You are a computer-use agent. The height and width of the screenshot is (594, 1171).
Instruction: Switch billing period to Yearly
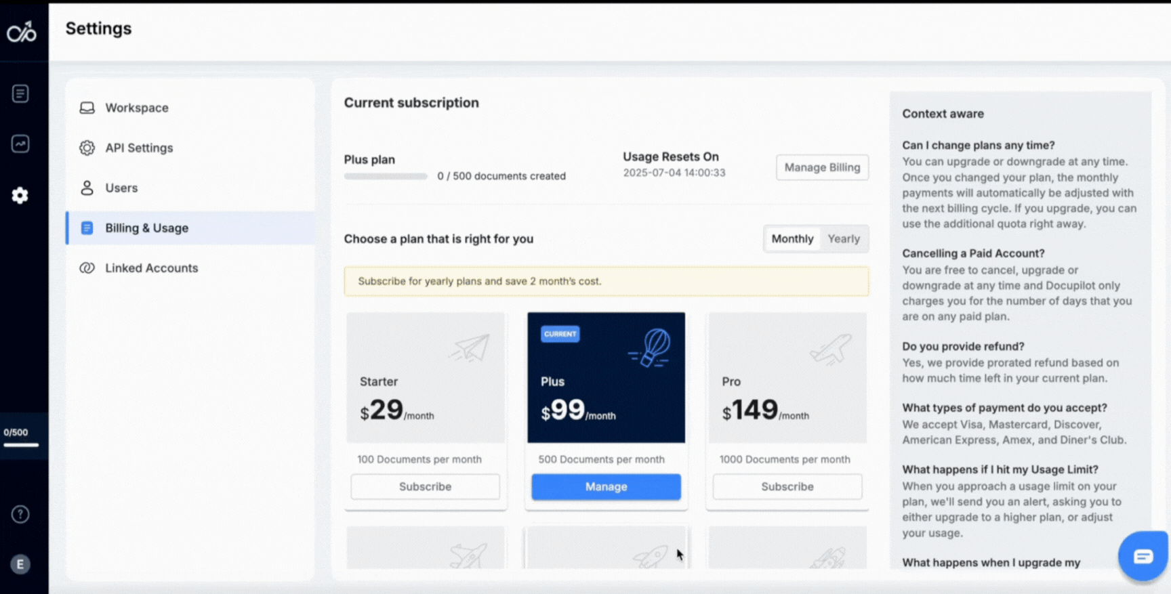[x=843, y=239]
